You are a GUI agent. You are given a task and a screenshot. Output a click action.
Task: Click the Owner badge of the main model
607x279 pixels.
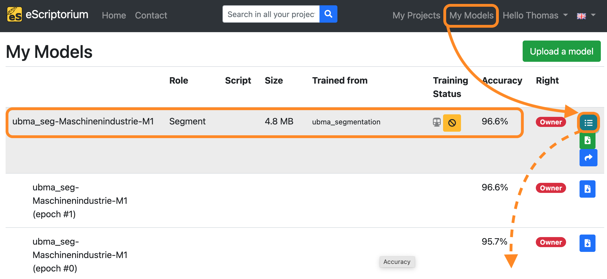point(551,122)
